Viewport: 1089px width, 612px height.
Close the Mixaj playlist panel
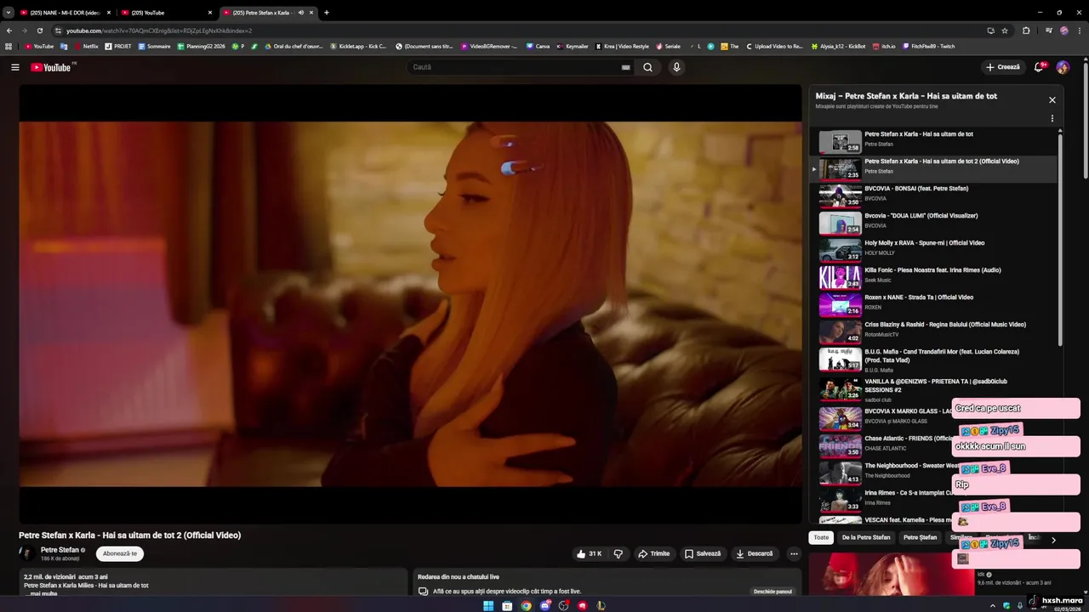(x=1052, y=99)
